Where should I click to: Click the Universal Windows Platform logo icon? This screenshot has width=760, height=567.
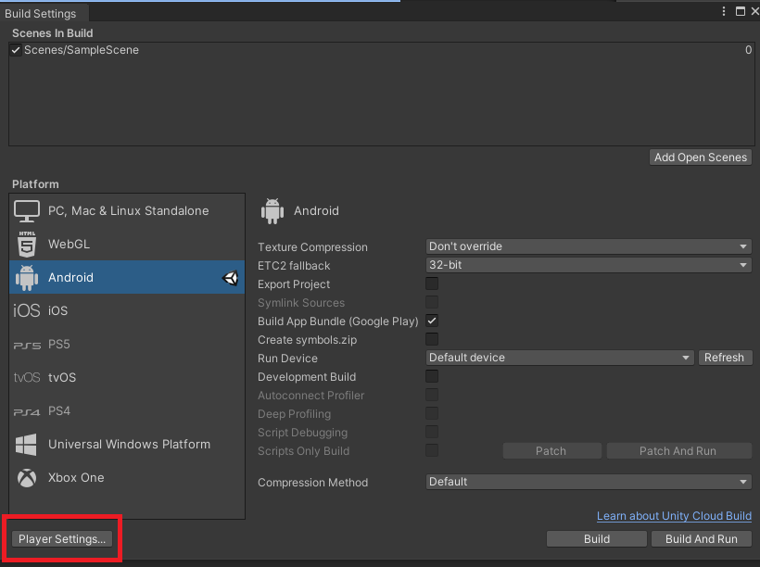point(26,445)
